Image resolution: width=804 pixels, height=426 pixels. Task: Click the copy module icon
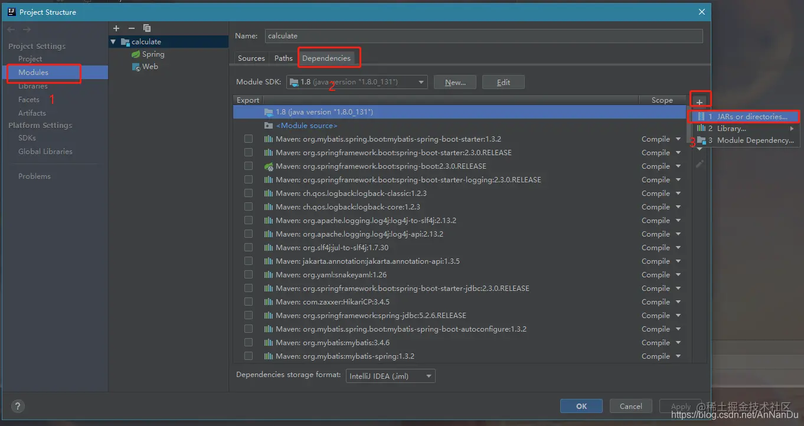click(147, 28)
